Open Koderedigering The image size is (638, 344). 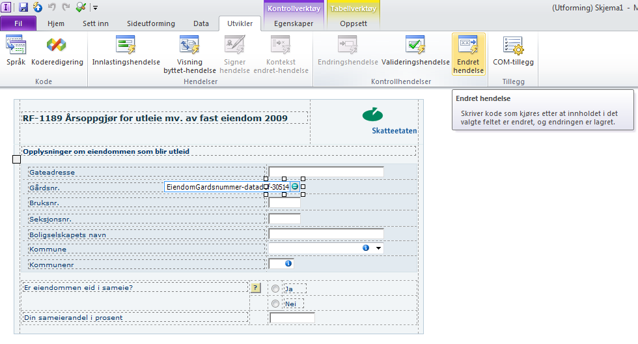tap(57, 50)
